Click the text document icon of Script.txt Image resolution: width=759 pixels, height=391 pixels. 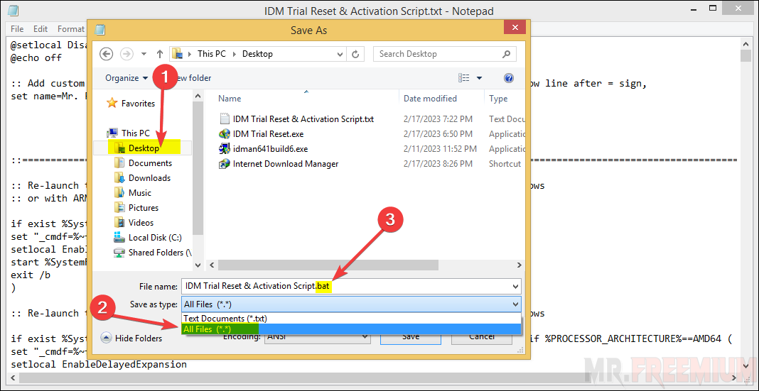click(225, 119)
